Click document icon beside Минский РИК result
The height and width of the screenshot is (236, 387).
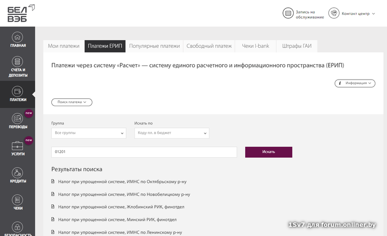(x=53, y=219)
